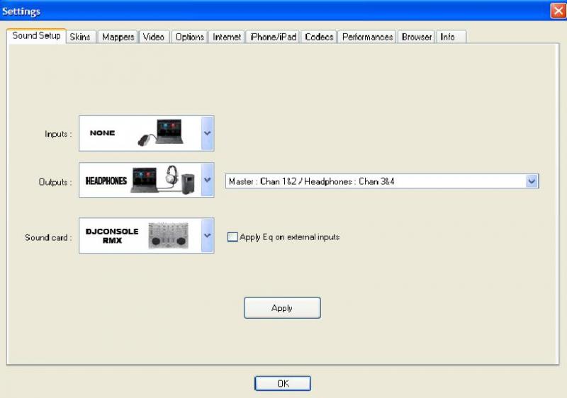Click the DJCONSOLE RMX sound card text
The image size is (567, 398).
(x=112, y=236)
